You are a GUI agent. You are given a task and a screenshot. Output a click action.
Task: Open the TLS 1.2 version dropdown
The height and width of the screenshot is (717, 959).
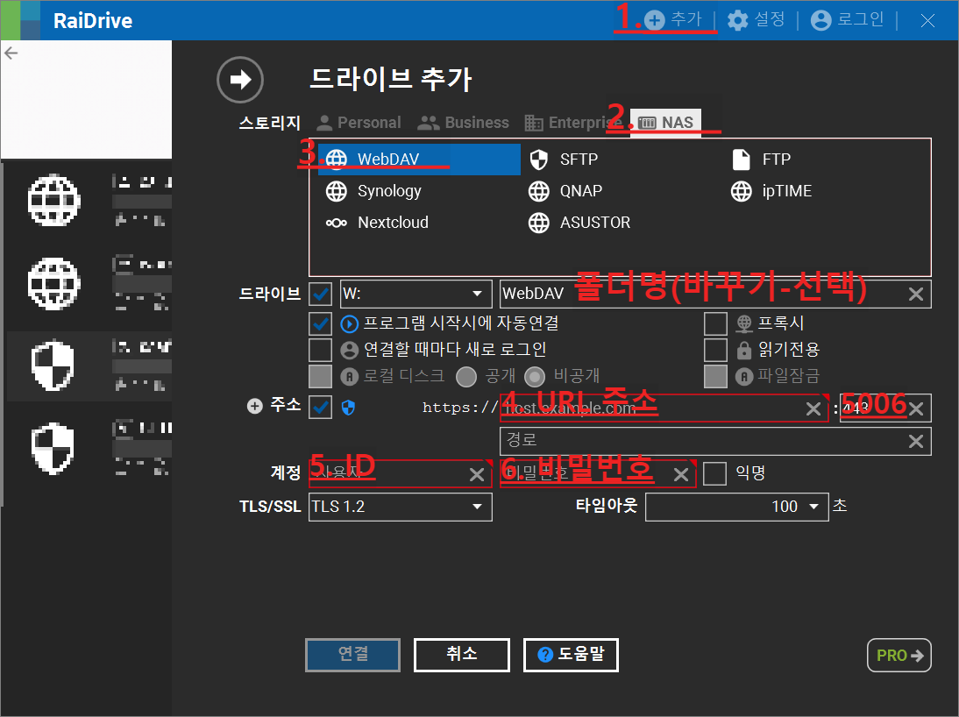pyautogui.click(x=400, y=507)
